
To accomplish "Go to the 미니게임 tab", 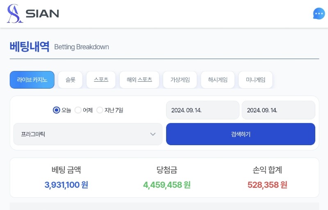I will click(255, 80).
